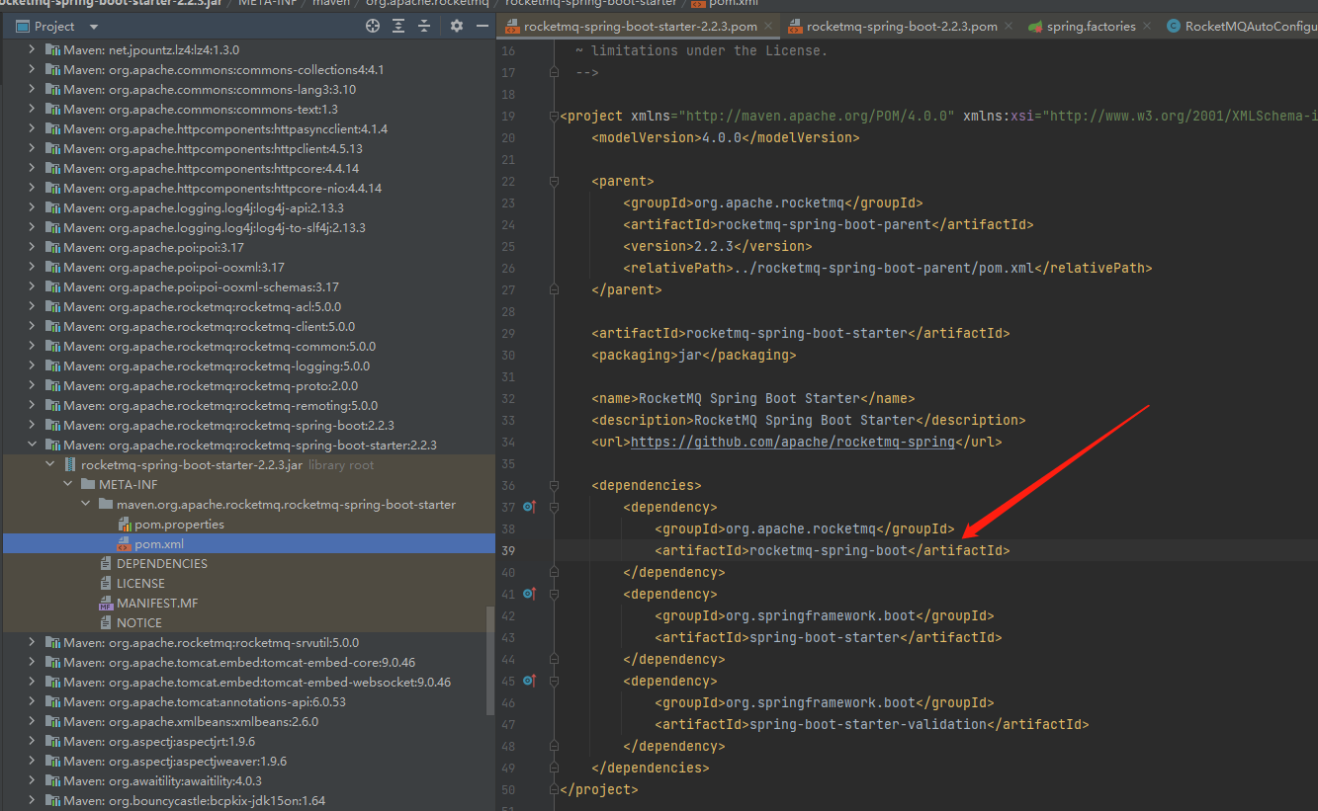Fold the <parent> block at line 22

tap(553, 181)
